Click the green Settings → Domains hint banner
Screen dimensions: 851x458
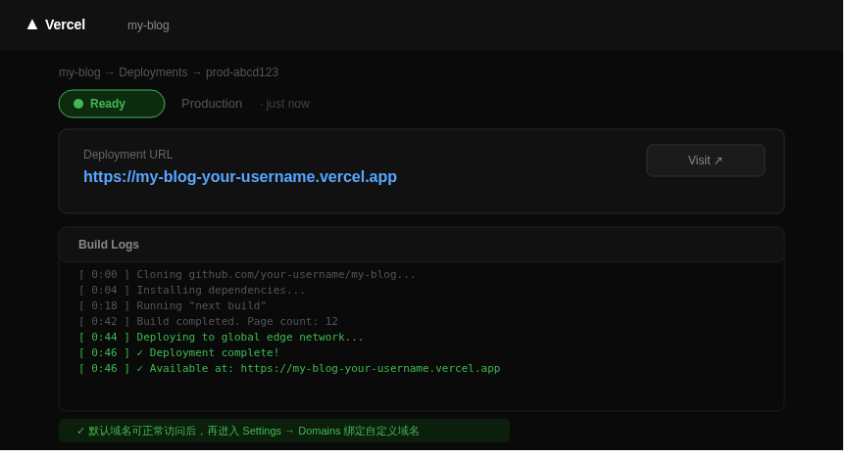pyautogui.click(x=284, y=432)
